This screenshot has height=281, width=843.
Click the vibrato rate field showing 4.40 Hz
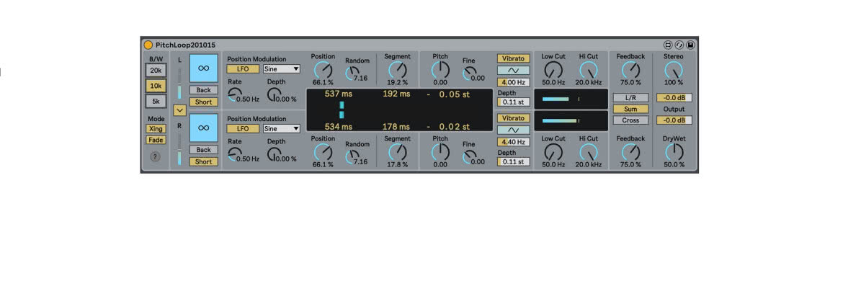pyautogui.click(x=514, y=142)
